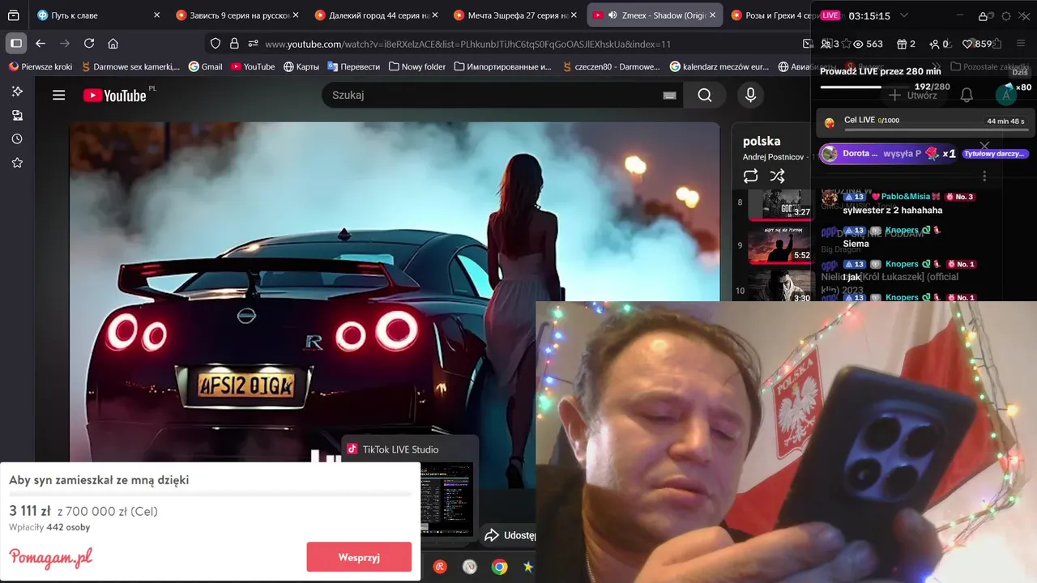Open tracking protection shield icon

216,44
